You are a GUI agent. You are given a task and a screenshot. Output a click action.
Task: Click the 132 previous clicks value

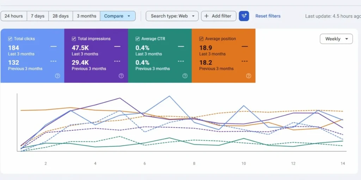pyautogui.click(x=14, y=63)
